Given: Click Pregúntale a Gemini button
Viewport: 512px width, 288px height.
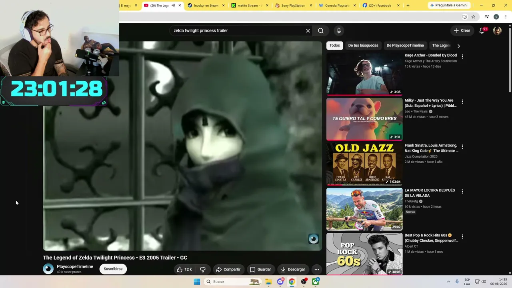Looking at the screenshot, I should click(448, 5).
